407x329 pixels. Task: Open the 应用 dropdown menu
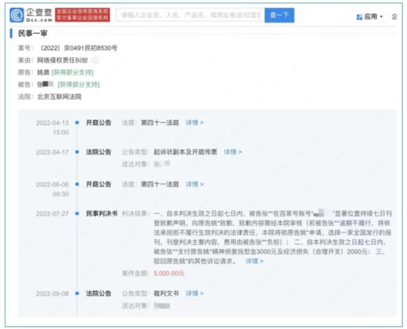coord(372,15)
